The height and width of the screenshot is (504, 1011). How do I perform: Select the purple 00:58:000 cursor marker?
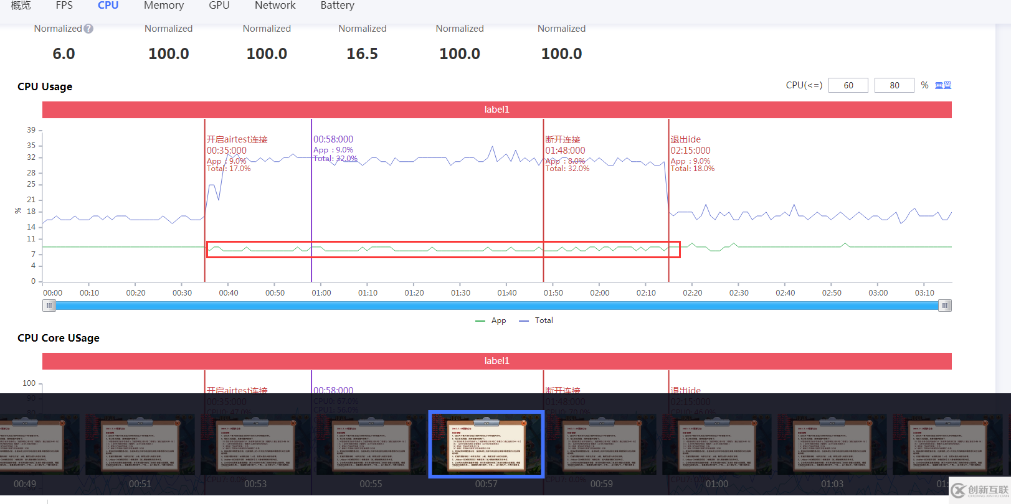(333, 139)
